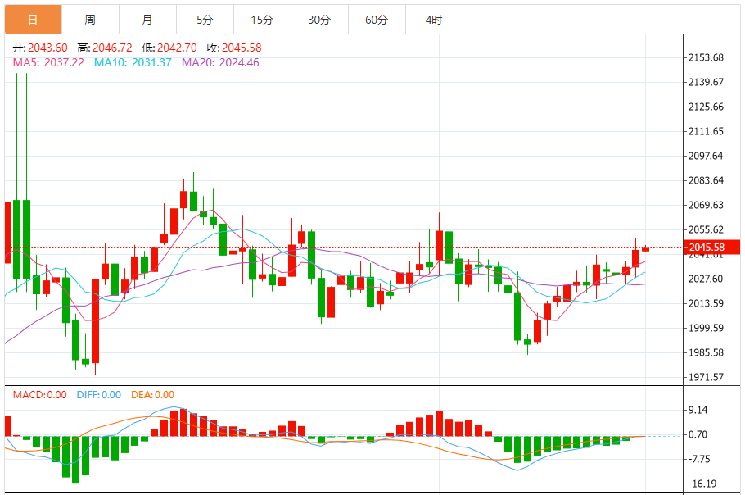Click the 2083.64 price axis label
Image resolution: width=745 pixels, height=495 pixels.
[706, 180]
